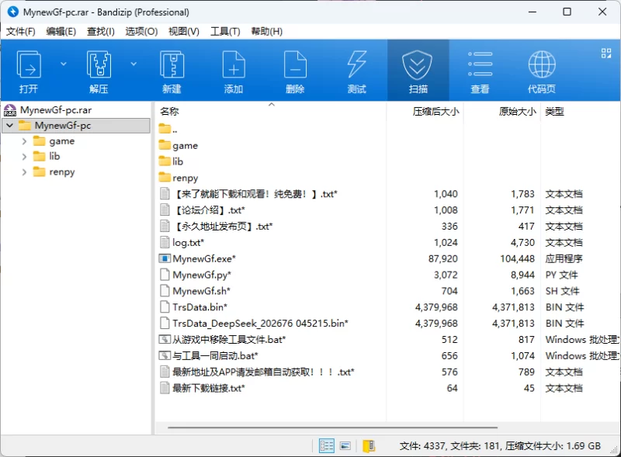Open the 选项(O) menu
Viewport: 621px width, 457px height.
coord(141,31)
